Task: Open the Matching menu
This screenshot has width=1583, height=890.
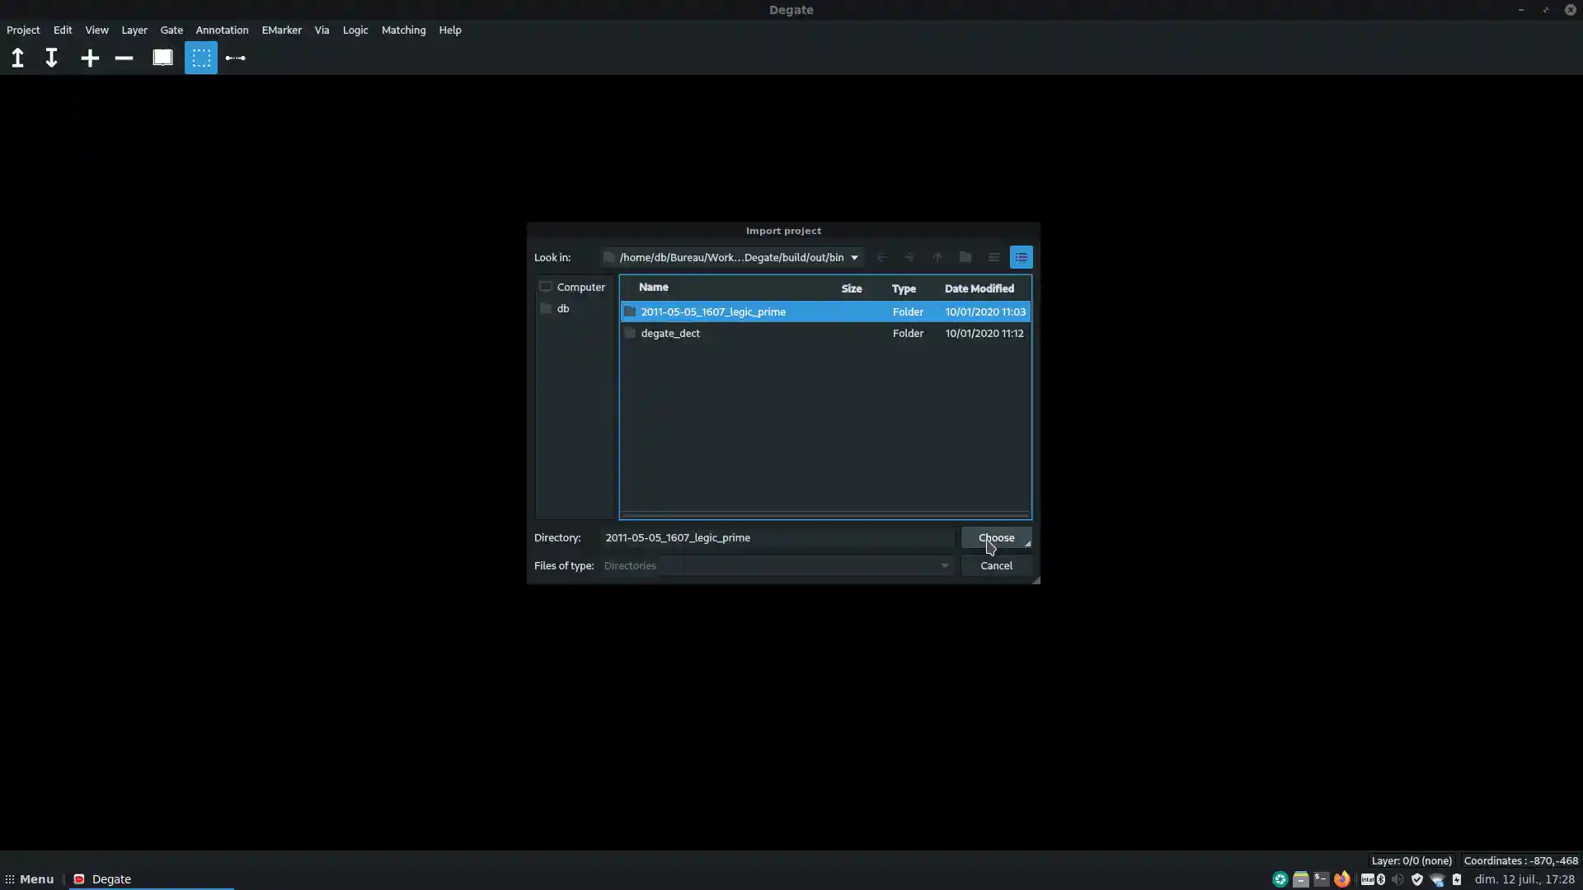Action: 403,30
